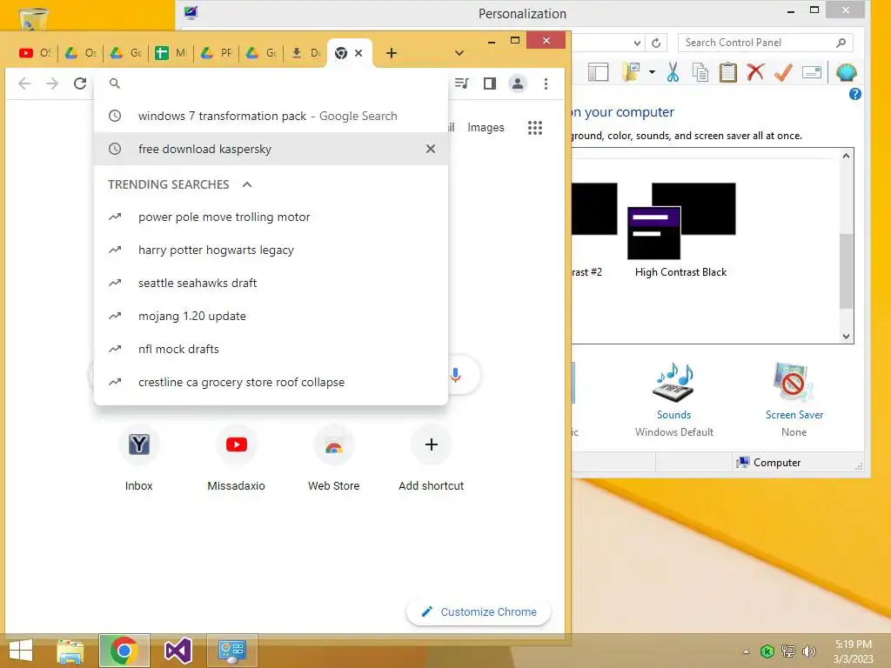Choose 'mojang 1.20 update' trending search
The height and width of the screenshot is (668, 891).
click(x=271, y=316)
